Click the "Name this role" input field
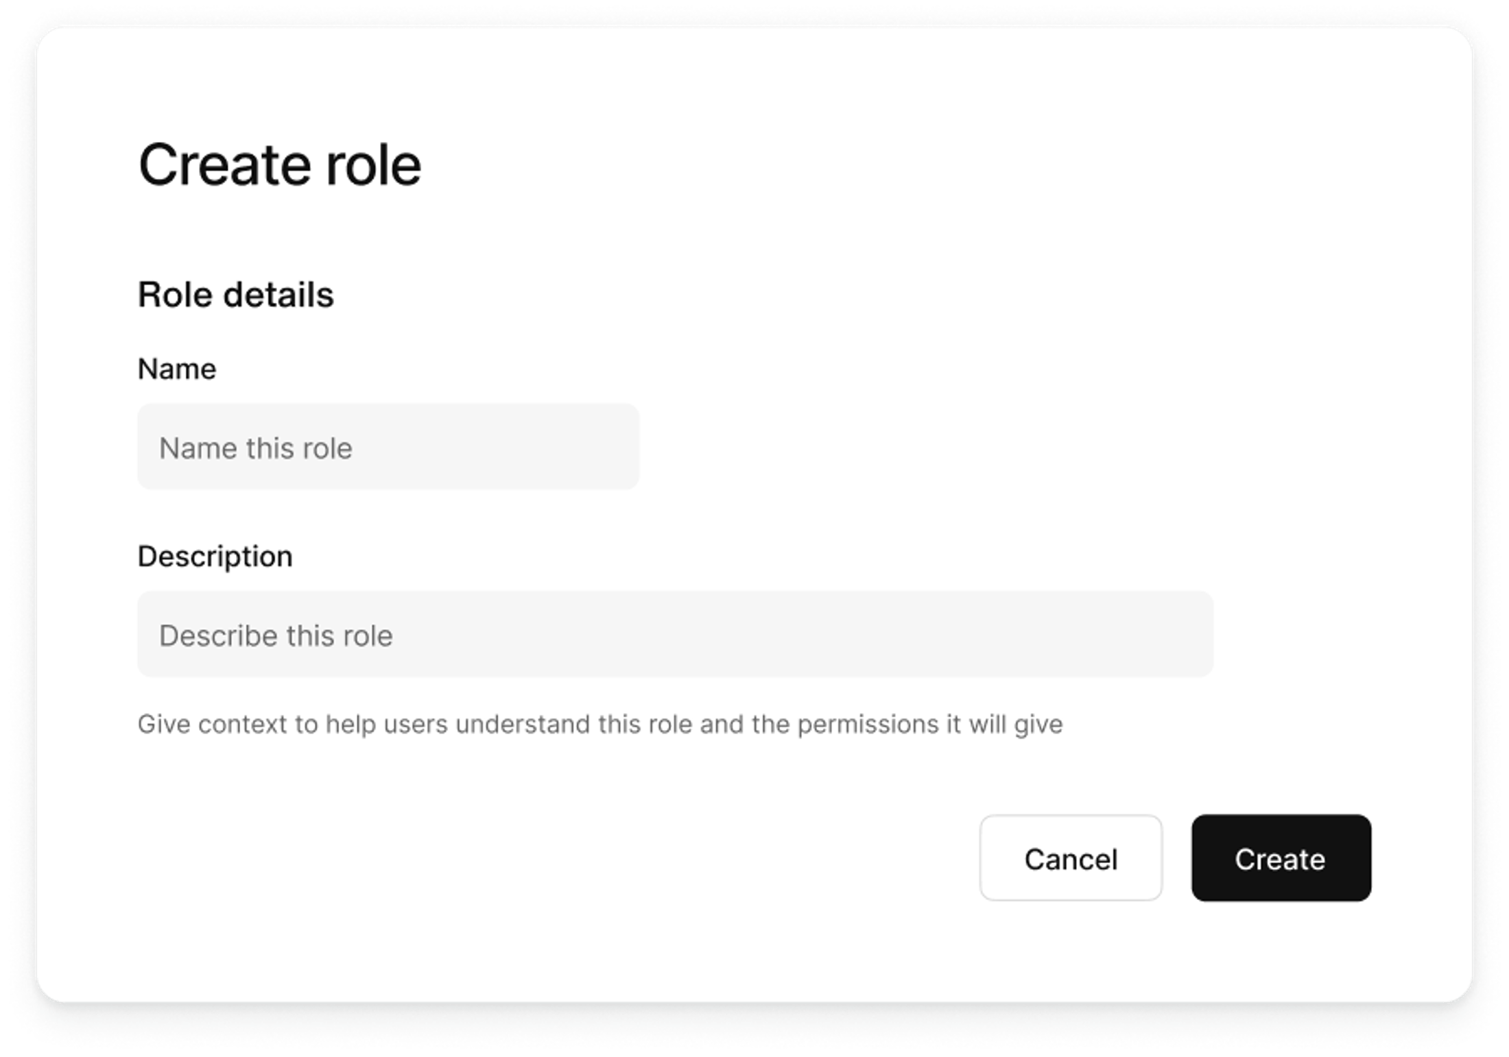1509x1057 pixels. point(388,447)
